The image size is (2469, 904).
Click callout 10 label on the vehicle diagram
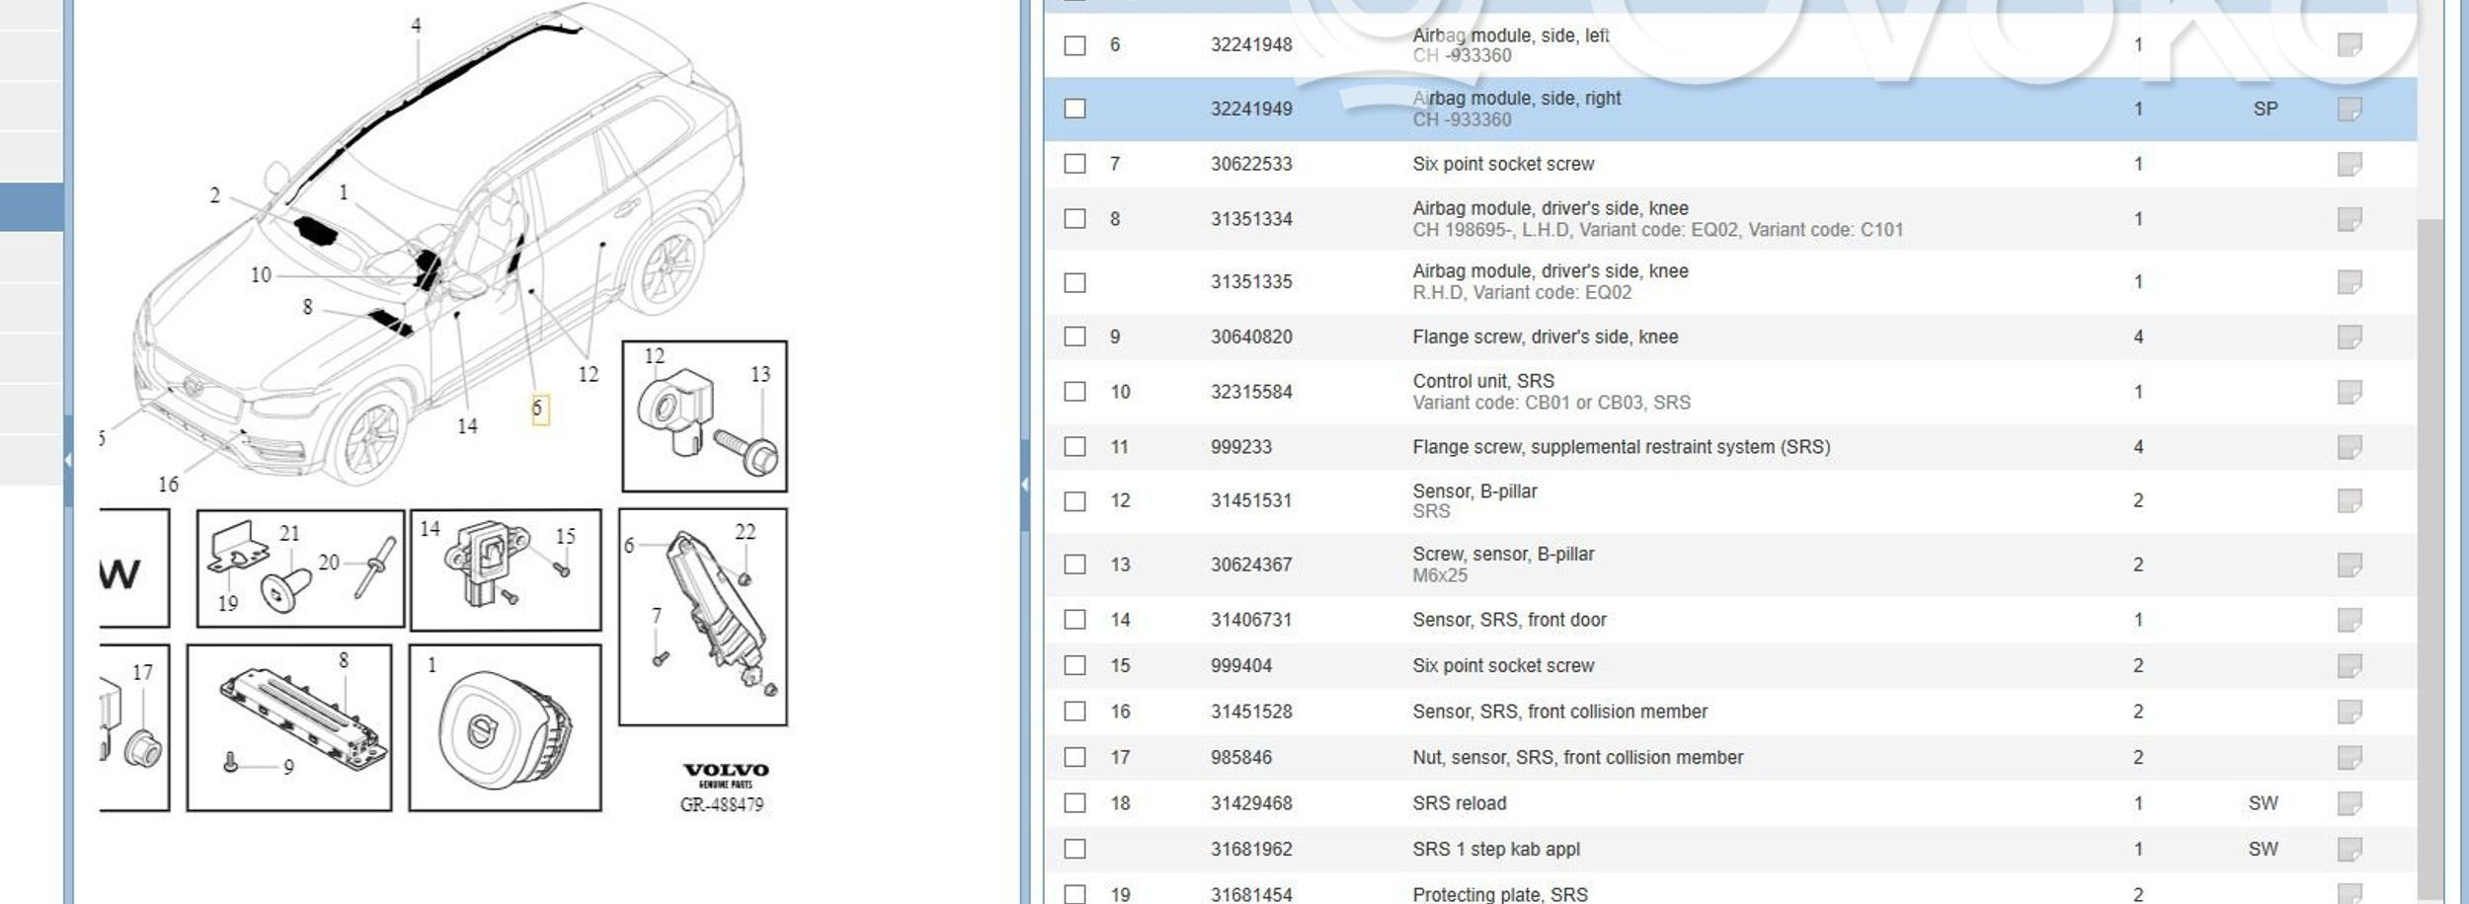[x=261, y=275]
